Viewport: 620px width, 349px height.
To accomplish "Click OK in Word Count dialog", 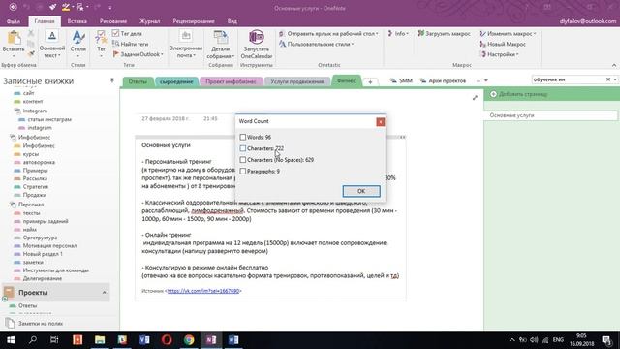I will 361,191.
